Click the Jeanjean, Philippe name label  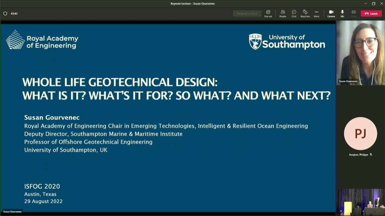[x=359, y=154]
